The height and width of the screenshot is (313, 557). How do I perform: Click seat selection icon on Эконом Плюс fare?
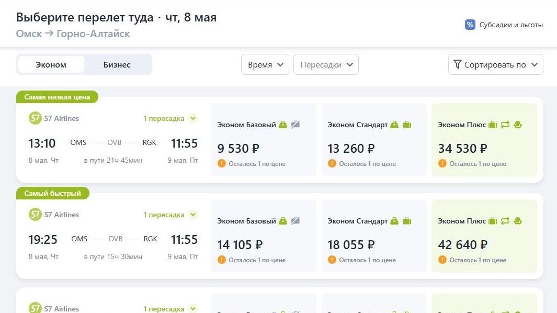[517, 125]
